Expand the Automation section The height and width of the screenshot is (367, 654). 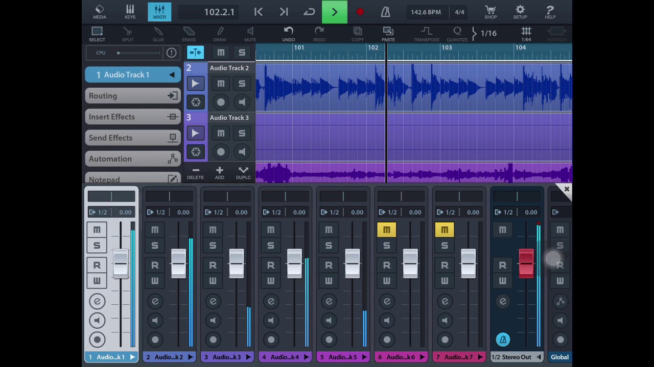133,159
